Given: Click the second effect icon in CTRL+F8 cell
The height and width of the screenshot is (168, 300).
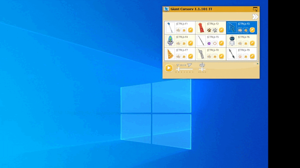Looking at the screenshot, I should [x=215, y=56].
